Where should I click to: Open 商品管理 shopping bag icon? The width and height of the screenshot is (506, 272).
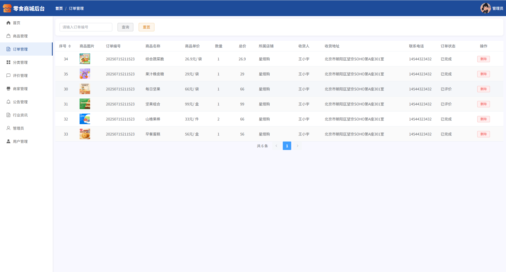[8, 36]
